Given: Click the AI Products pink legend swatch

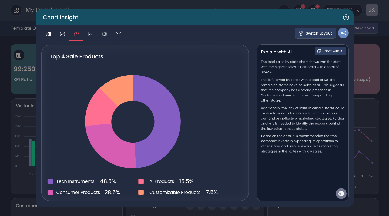Looking at the screenshot, I should (x=141, y=181).
